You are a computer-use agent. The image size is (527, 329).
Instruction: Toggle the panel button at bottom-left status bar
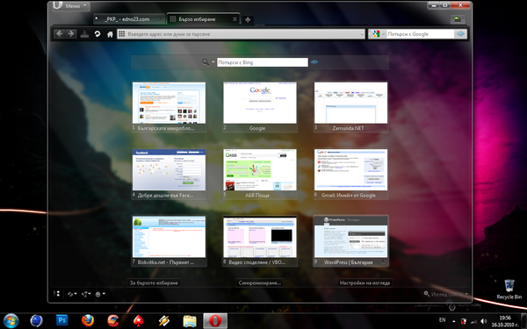click(57, 294)
